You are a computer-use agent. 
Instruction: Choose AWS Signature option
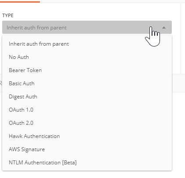point(87,149)
